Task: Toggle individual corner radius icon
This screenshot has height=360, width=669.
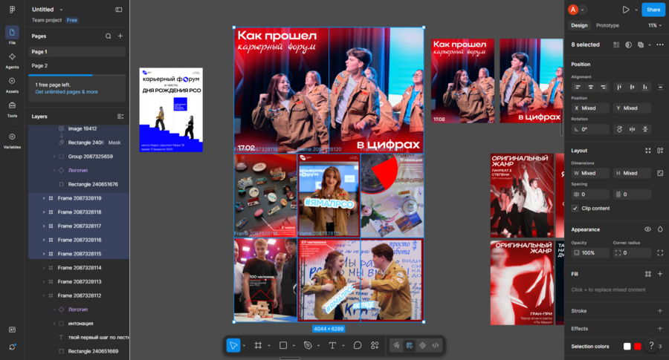Action: (x=660, y=252)
